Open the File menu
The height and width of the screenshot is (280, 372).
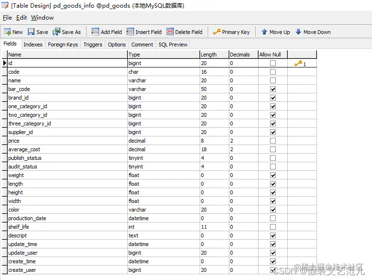[7, 18]
